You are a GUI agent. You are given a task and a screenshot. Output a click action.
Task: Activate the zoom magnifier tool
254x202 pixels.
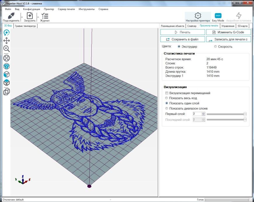click(x=6, y=48)
